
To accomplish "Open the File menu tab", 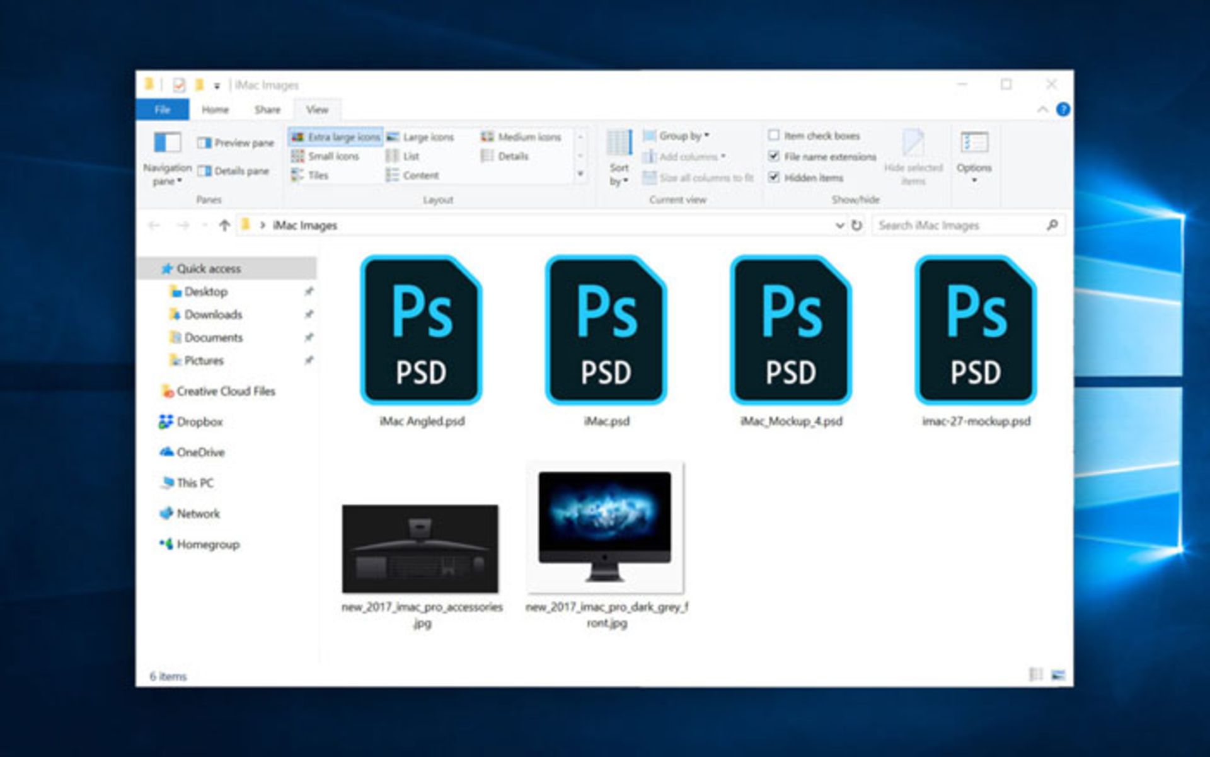I will [x=163, y=110].
